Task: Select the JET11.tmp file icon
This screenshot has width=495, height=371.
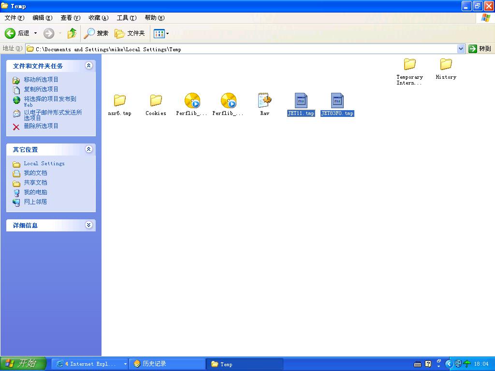Action: point(301,100)
